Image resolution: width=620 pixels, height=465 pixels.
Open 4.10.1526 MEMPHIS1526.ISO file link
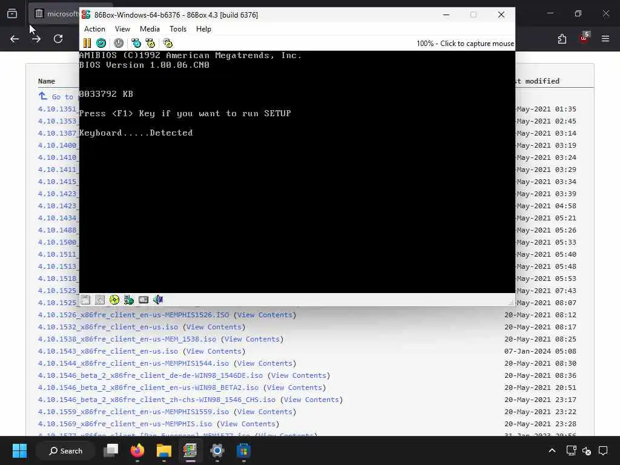[x=134, y=315]
